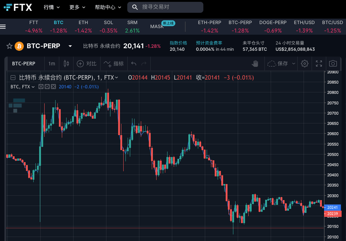
Task: Enter fullscreen mode with expand icon
Action: click(x=319, y=64)
